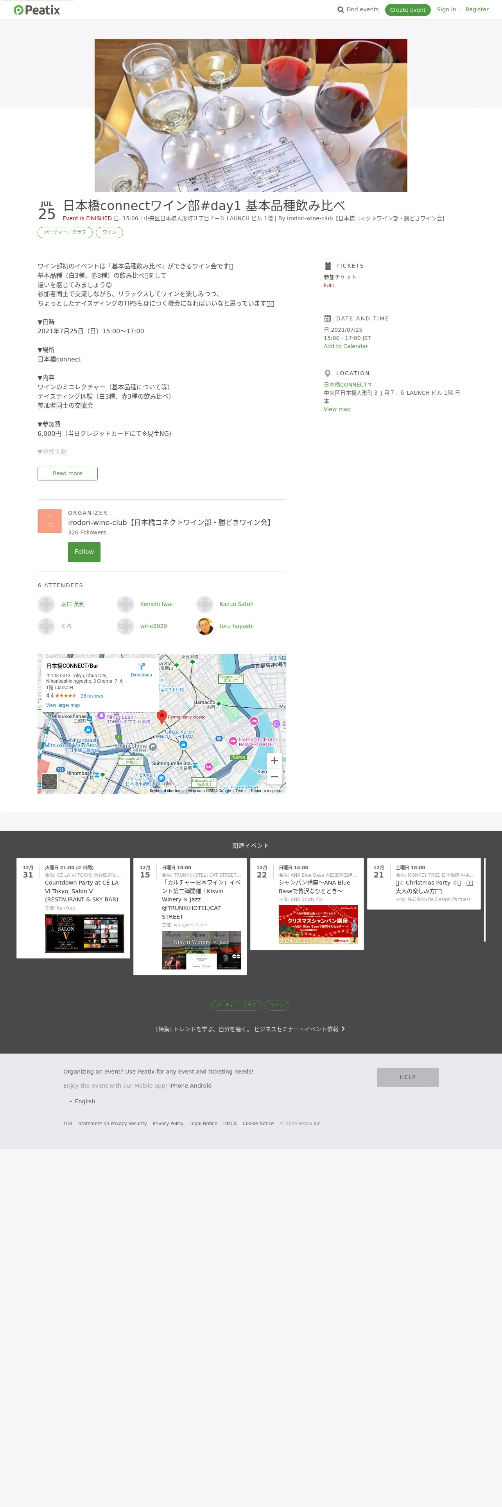502x1507 pixels.
Task: Click the map Directions icon
Action: point(142,666)
